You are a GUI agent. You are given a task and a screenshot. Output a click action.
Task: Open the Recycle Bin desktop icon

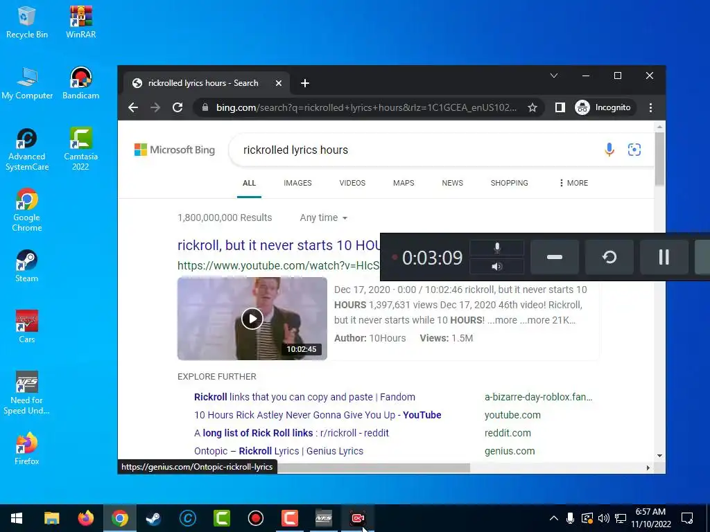[27, 22]
